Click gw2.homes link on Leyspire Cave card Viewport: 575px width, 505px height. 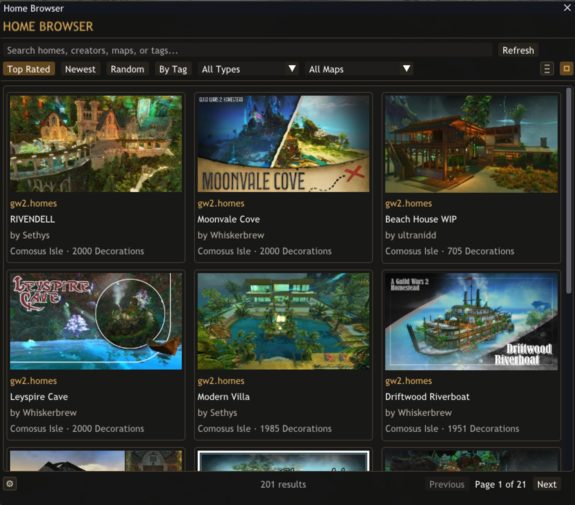tap(34, 381)
